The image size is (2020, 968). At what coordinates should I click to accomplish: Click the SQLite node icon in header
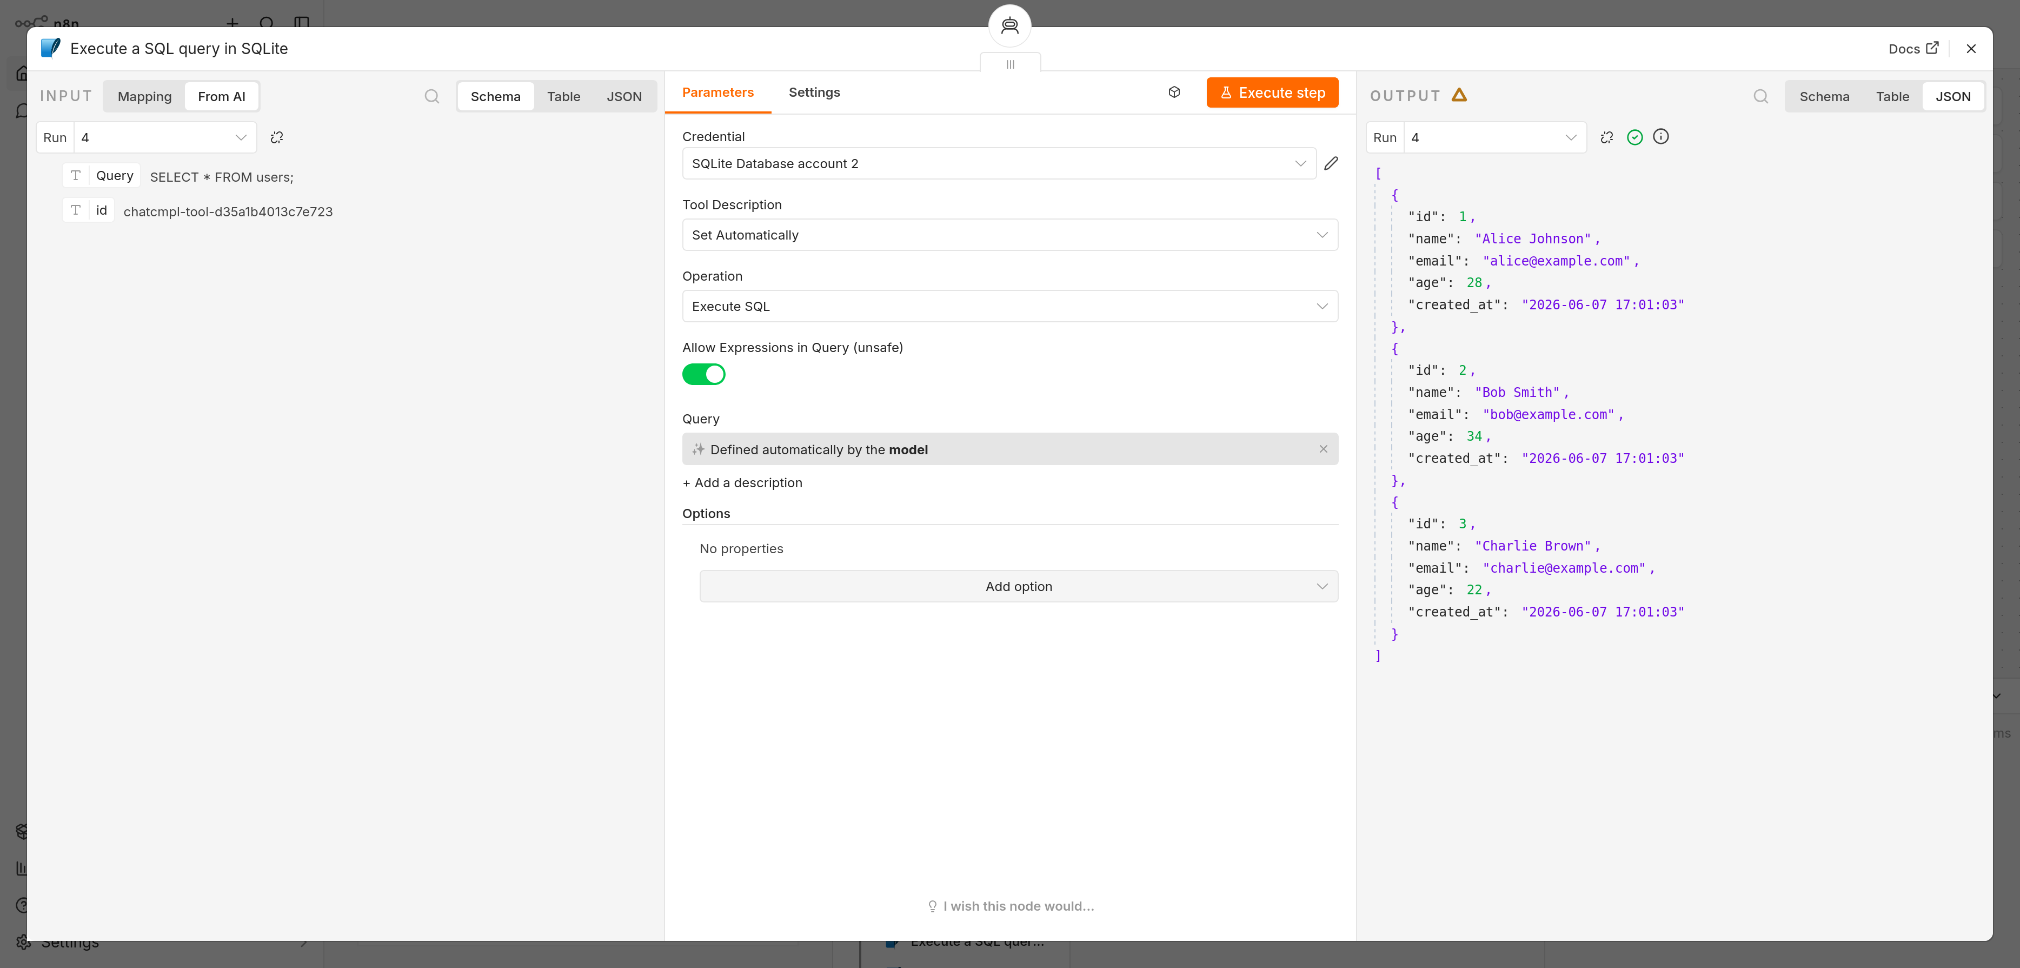tap(50, 48)
